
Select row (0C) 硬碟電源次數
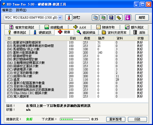[77, 70]
